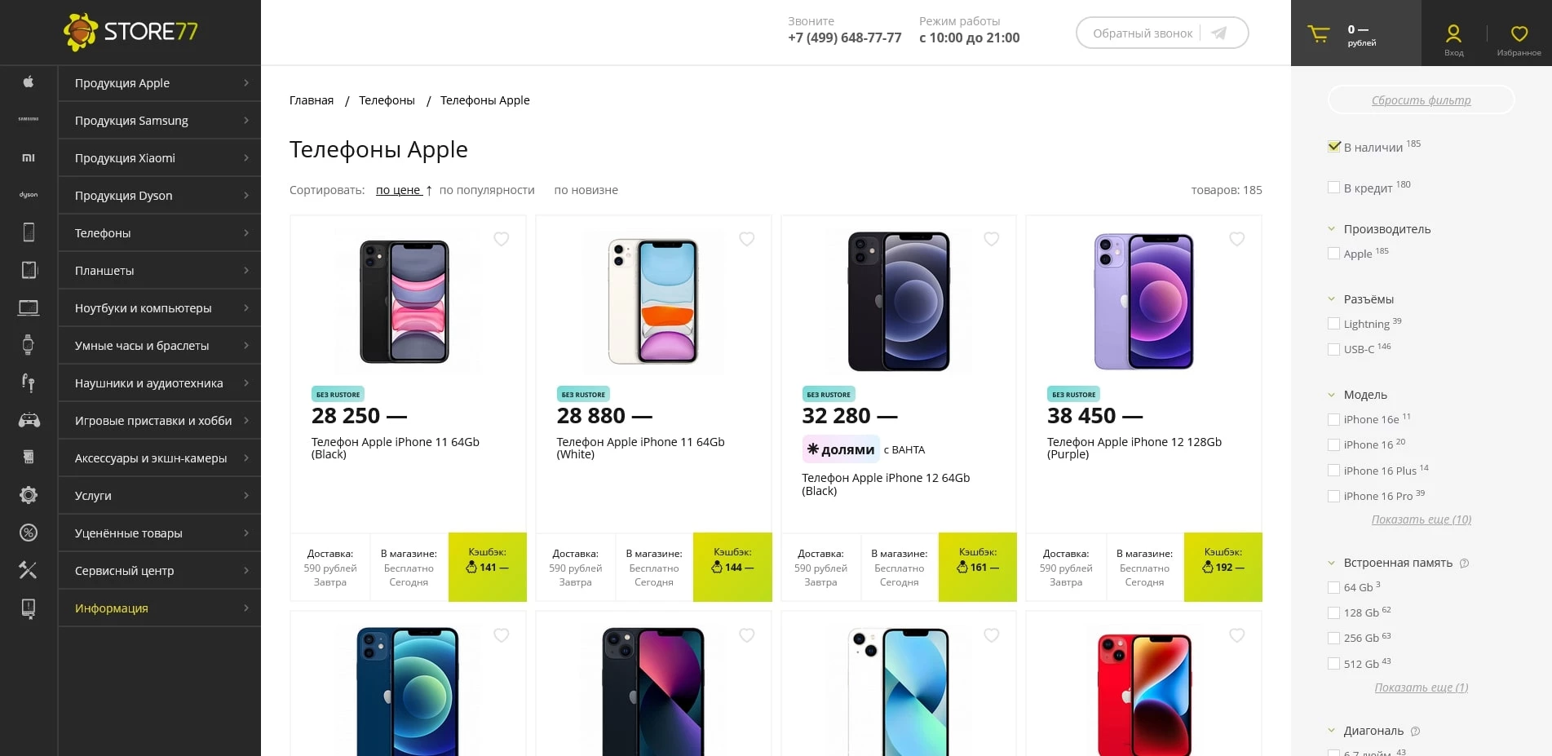Open the user login icon
The height and width of the screenshot is (756, 1552).
tap(1453, 34)
